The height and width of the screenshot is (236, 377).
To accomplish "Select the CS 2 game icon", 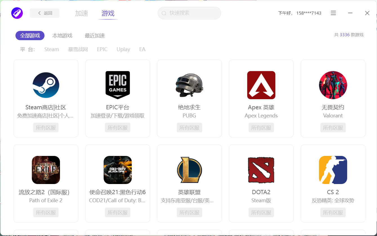I will click(333, 170).
